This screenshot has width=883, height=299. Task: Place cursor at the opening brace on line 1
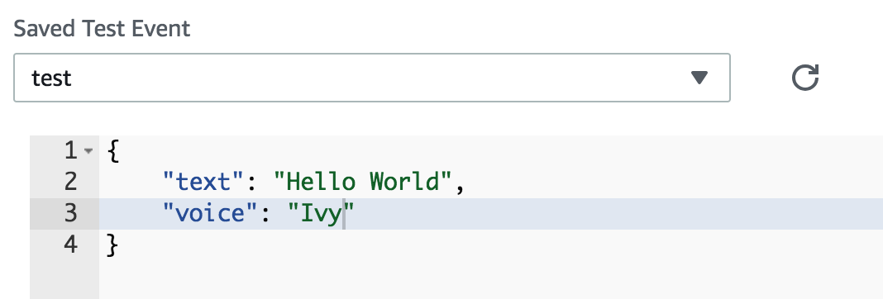[112, 151]
